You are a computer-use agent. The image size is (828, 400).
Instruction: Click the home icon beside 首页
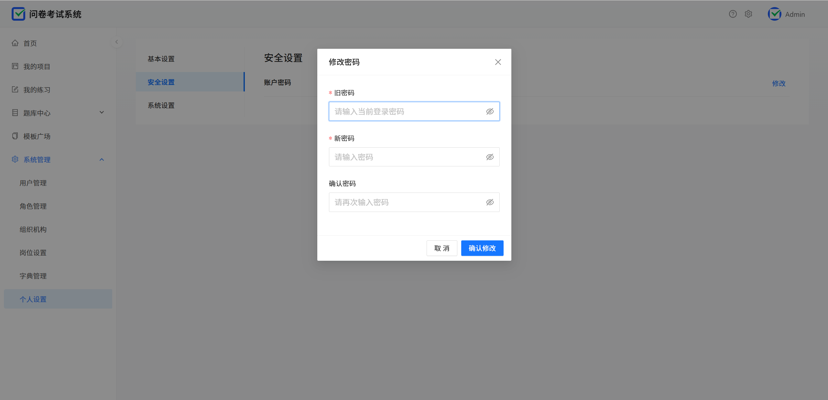coord(15,43)
